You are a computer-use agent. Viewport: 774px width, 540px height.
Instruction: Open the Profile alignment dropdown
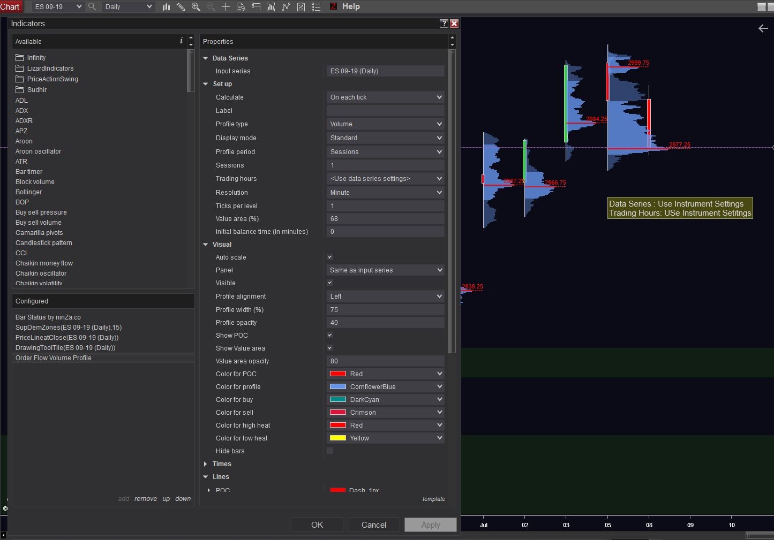[x=385, y=296]
